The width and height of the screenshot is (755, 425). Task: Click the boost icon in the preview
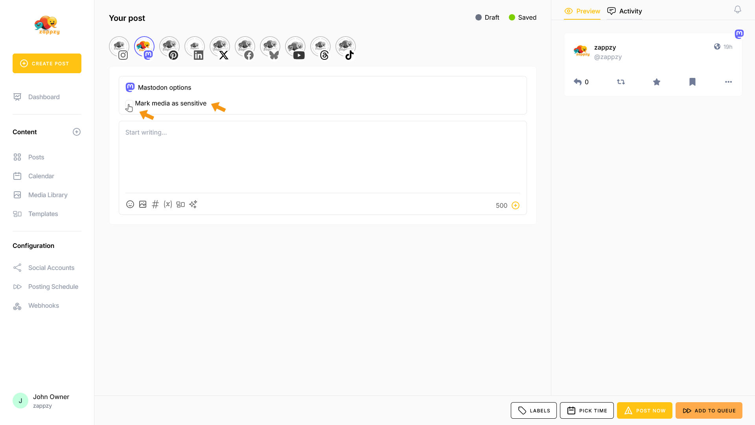621,82
